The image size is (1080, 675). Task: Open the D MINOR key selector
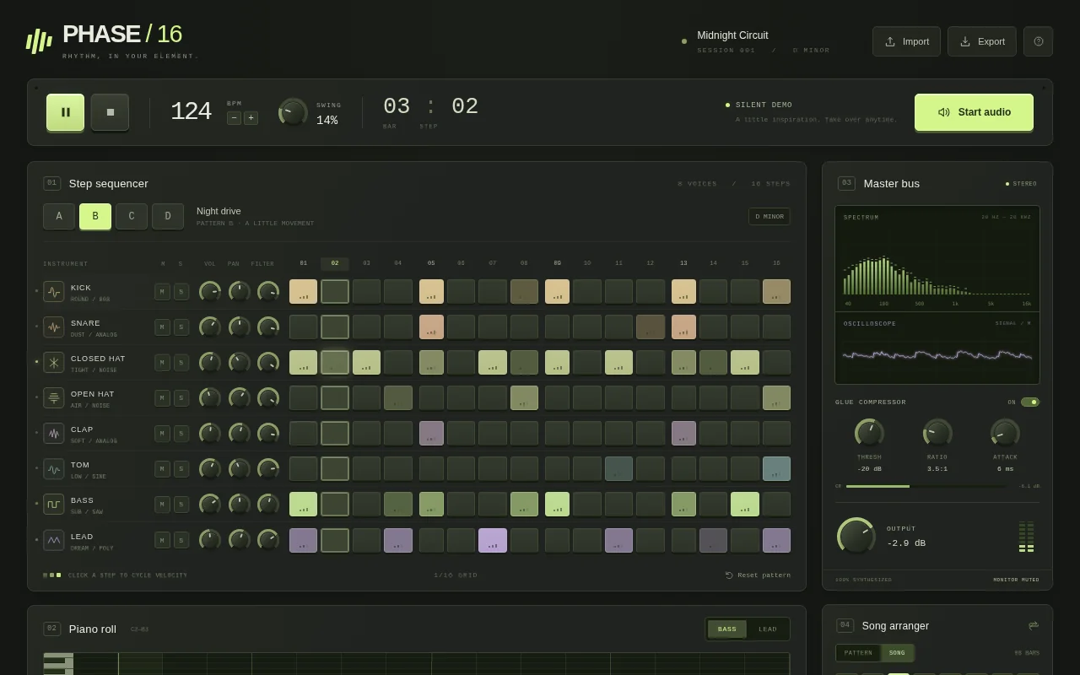point(769,217)
